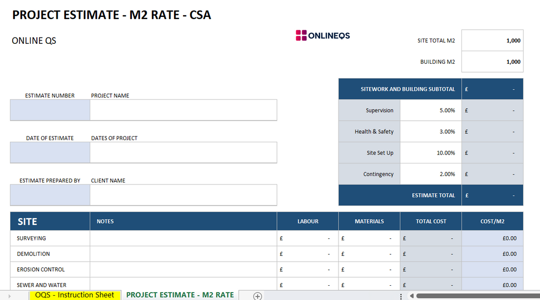Select the Erosion Control total cost cell

(x=431, y=270)
